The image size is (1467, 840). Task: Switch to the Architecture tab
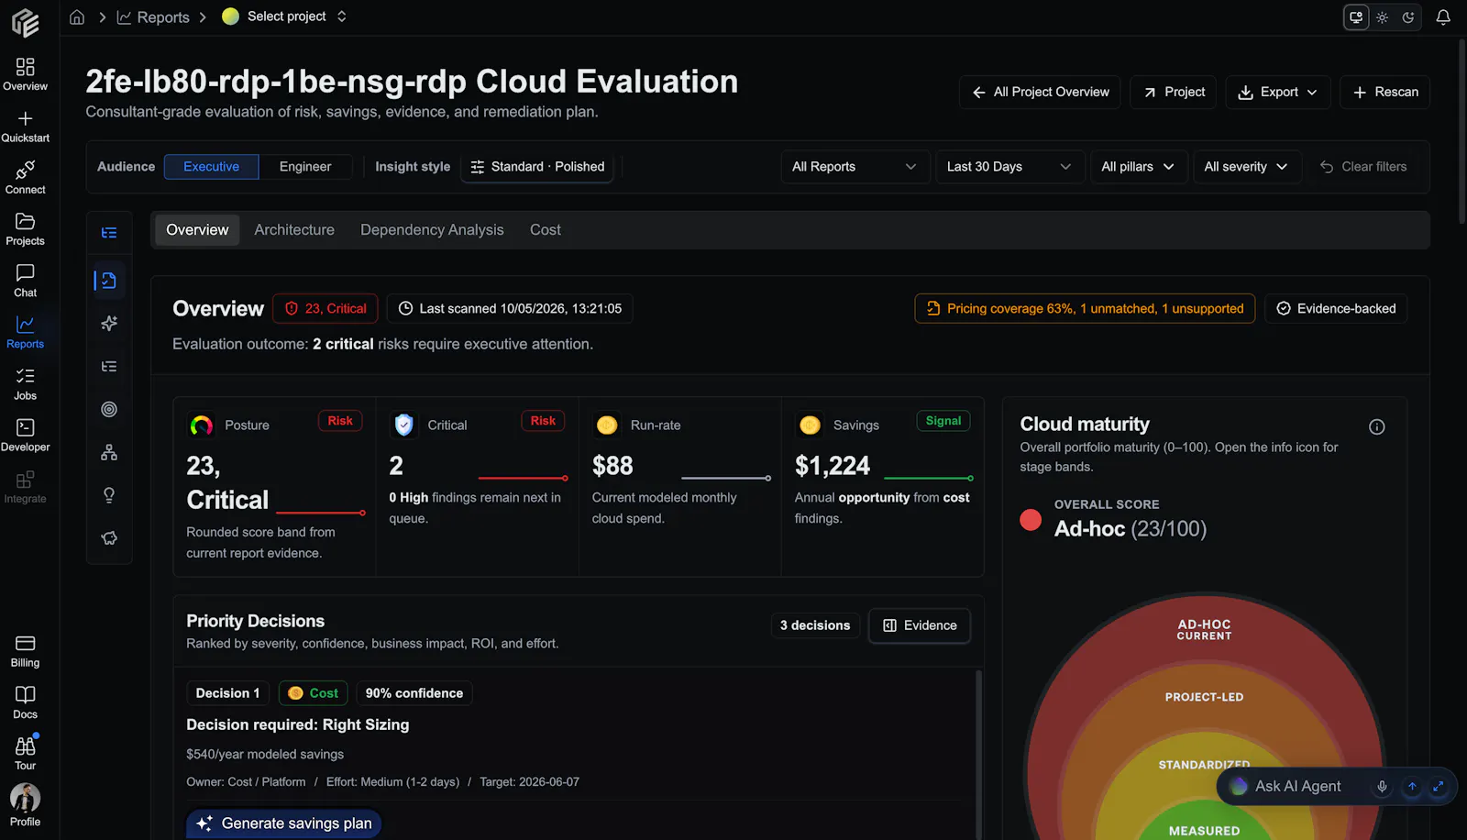coord(294,229)
